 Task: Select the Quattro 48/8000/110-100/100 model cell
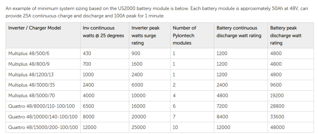[x=41, y=106]
